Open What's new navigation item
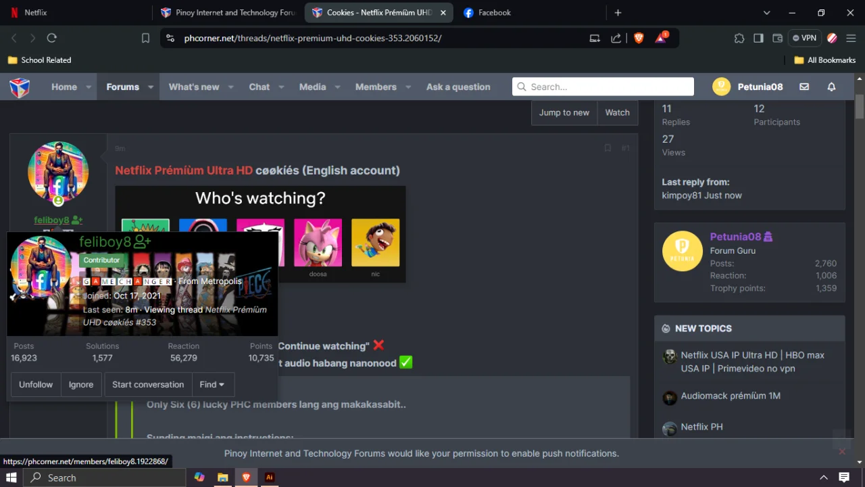This screenshot has width=865, height=487. pyautogui.click(x=194, y=87)
